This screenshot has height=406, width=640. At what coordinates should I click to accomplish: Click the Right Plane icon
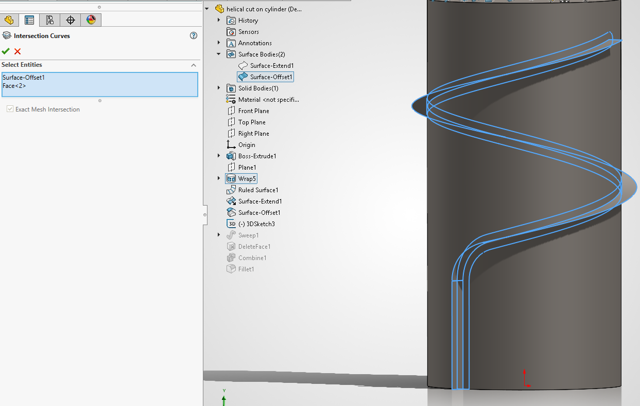point(231,134)
